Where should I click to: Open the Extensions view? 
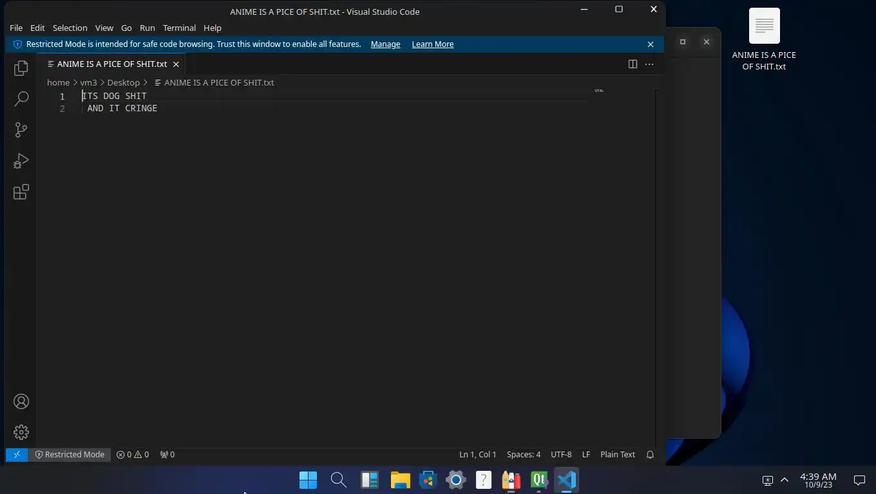pyautogui.click(x=21, y=192)
